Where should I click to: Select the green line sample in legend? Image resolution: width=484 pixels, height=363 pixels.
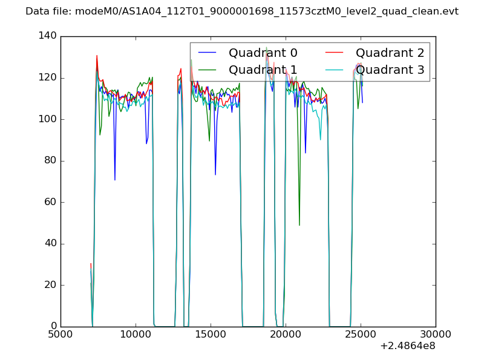coord(207,70)
